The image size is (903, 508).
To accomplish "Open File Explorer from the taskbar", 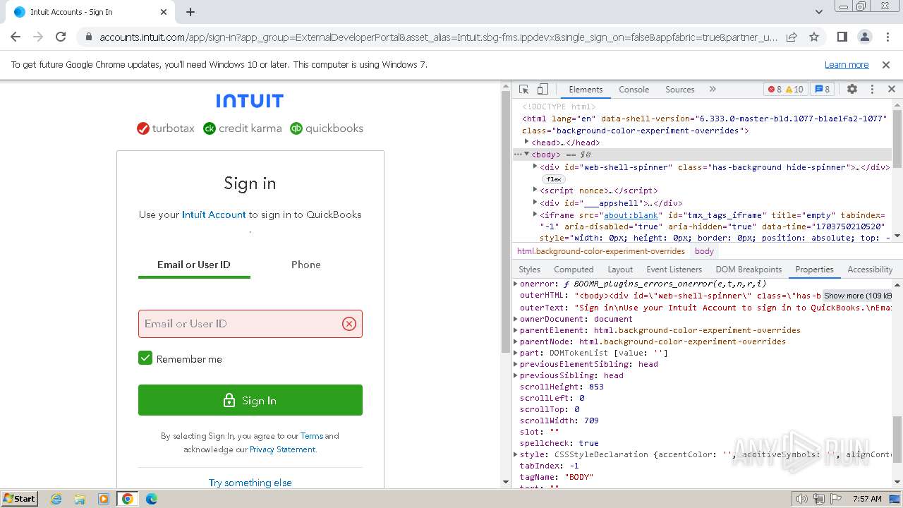I will (x=80, y=499).
